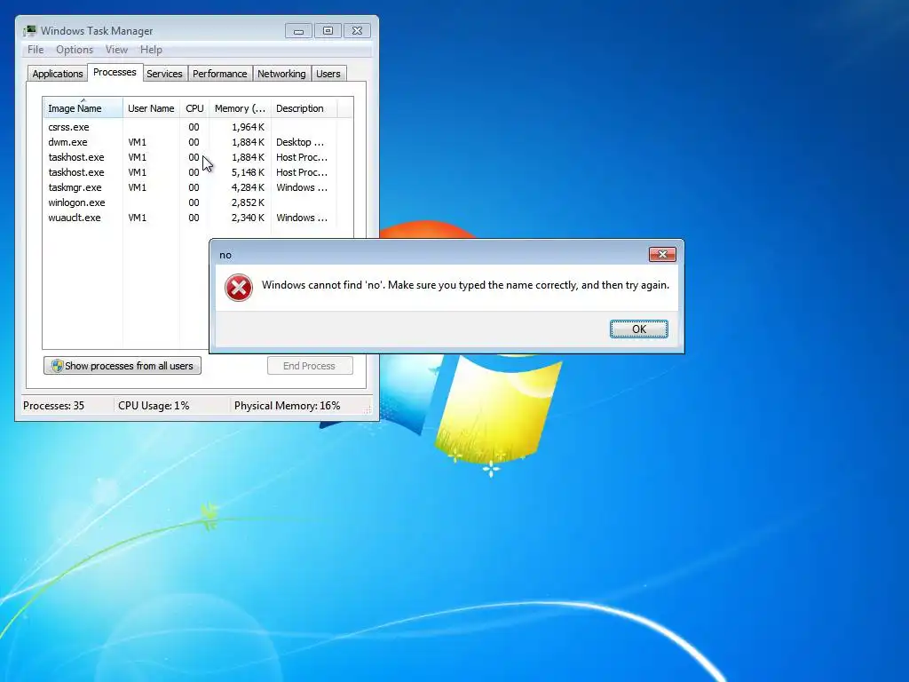Switch to the Services tab

coord(164,74)
